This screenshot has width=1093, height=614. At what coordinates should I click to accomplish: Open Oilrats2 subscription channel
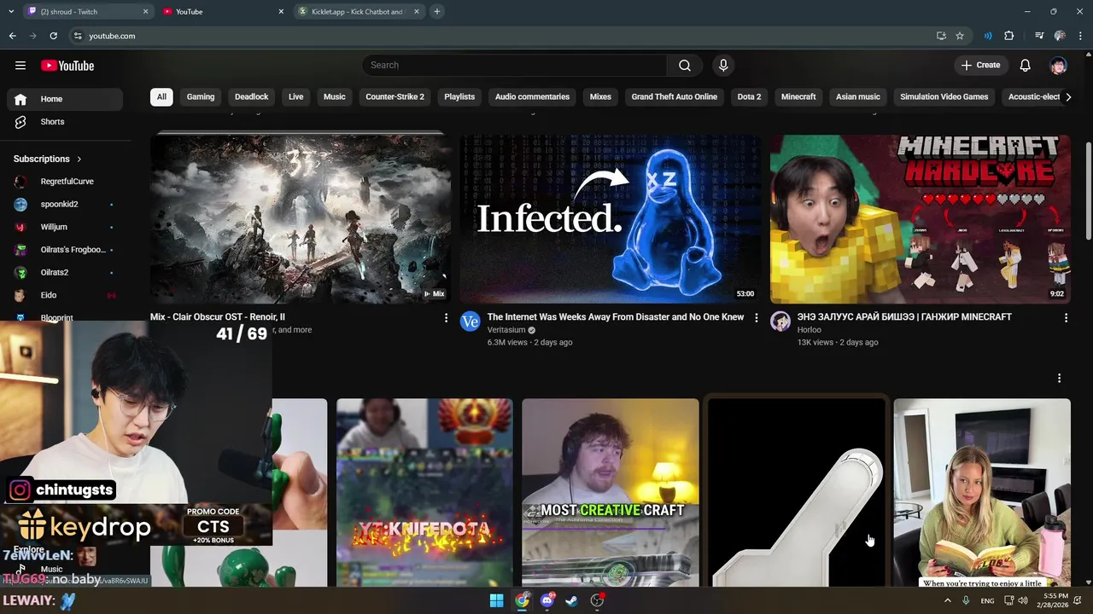coord(66,273)
